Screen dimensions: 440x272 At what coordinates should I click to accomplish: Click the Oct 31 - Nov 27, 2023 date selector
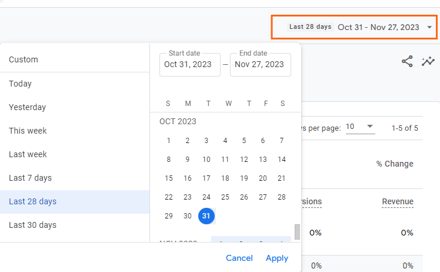354,27
